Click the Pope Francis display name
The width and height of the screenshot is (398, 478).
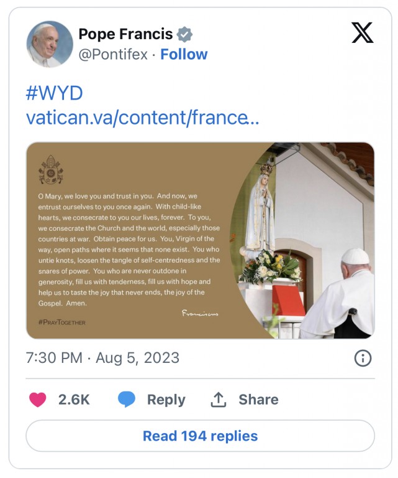(x=125, y=34)
